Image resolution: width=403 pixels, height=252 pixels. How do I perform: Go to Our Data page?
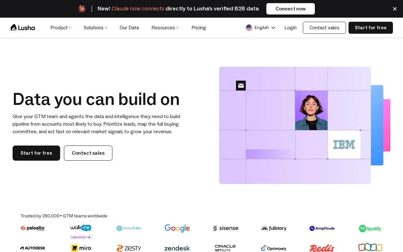pos(129,28)
